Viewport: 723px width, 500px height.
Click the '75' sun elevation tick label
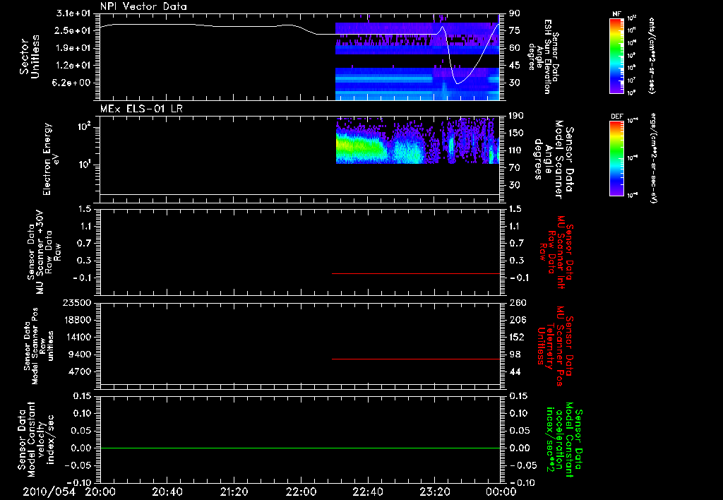click(515, 30)
